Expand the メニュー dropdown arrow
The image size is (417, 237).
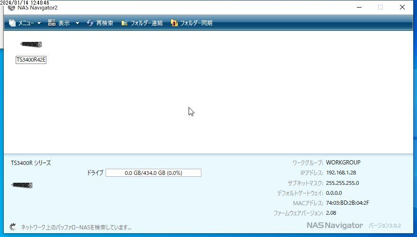pos(39,23)
